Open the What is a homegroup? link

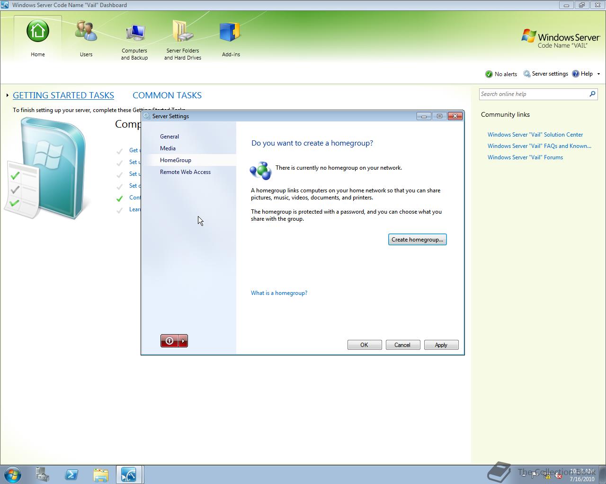coord(279,293)
